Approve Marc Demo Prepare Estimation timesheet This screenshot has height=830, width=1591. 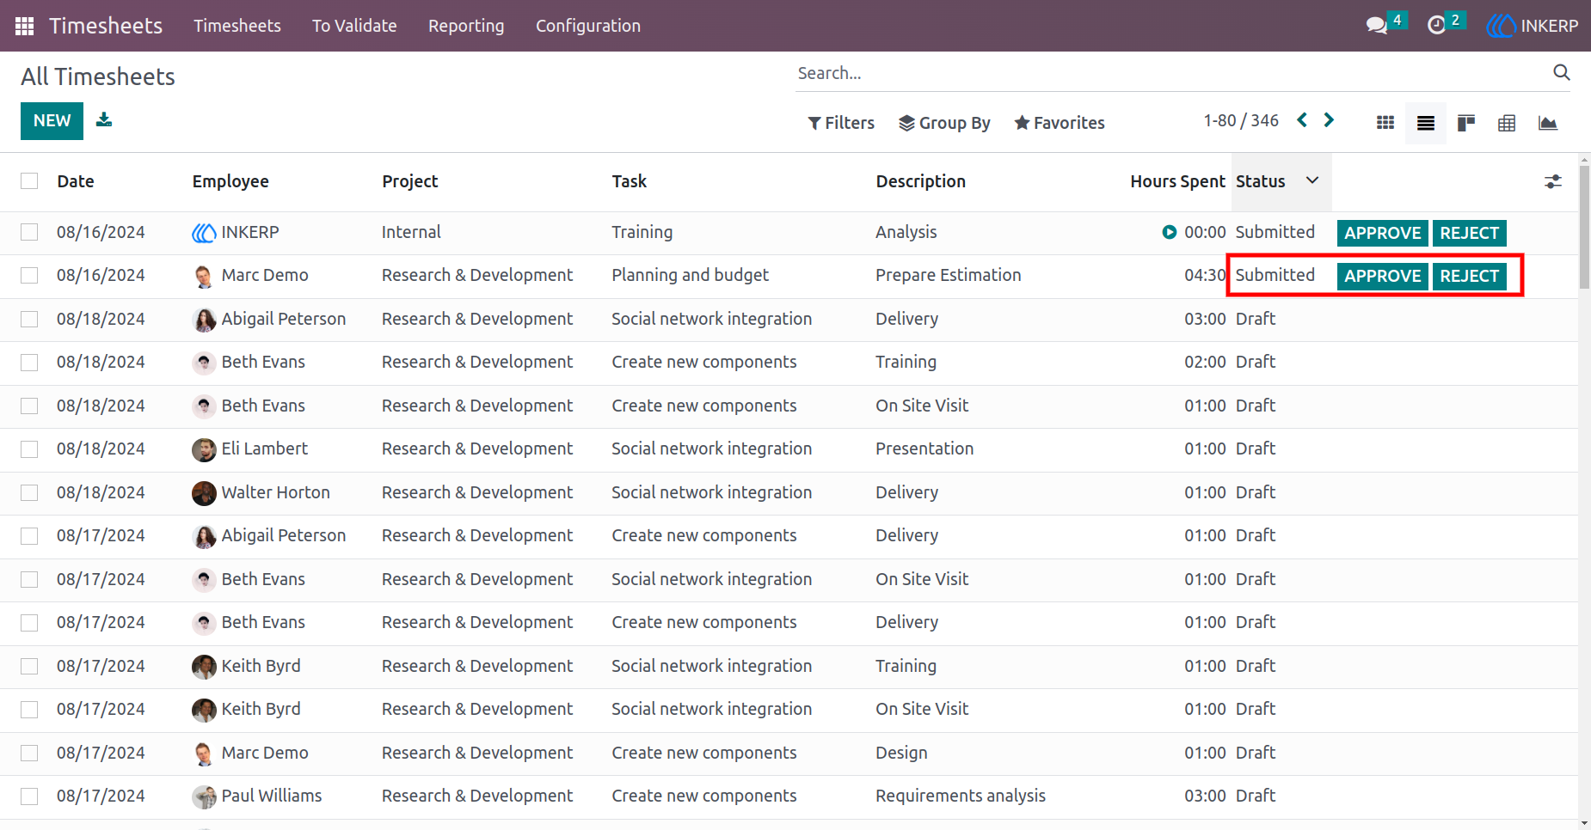tap(1383, 276)
